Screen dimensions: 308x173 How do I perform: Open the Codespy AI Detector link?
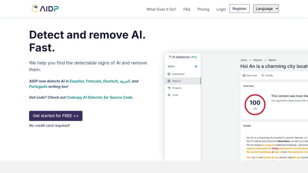pos(99,97)
